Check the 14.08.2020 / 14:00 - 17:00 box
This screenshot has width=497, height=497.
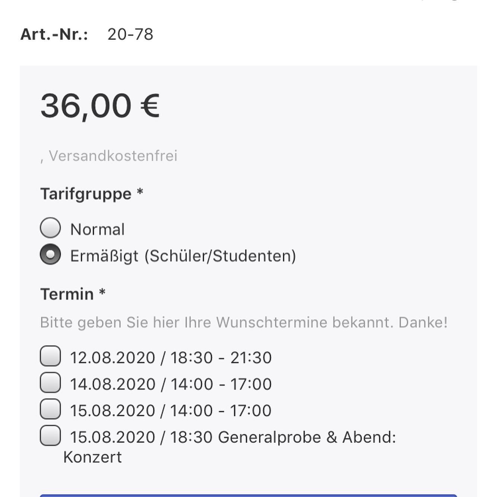(50, 382)
